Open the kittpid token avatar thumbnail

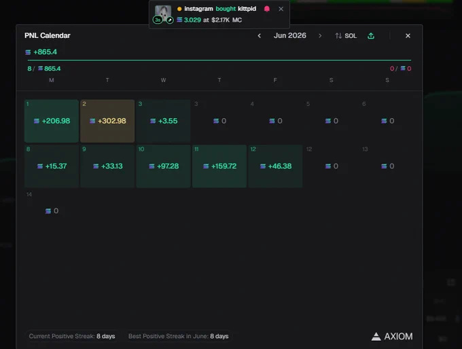(163, 13)
